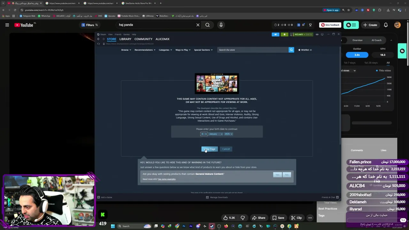409x230 pixels.
Task: Open birth year 2025 dropdown
Action: [228, 134]
